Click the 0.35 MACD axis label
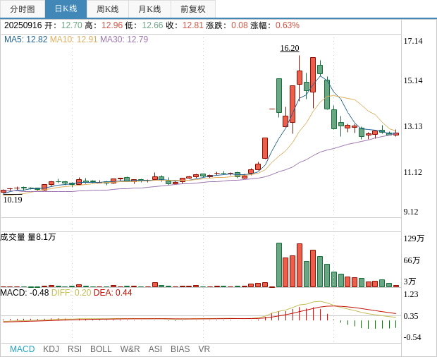Image resolution: width=437 pixels, height=357 pixels. (x=411, y=316)
